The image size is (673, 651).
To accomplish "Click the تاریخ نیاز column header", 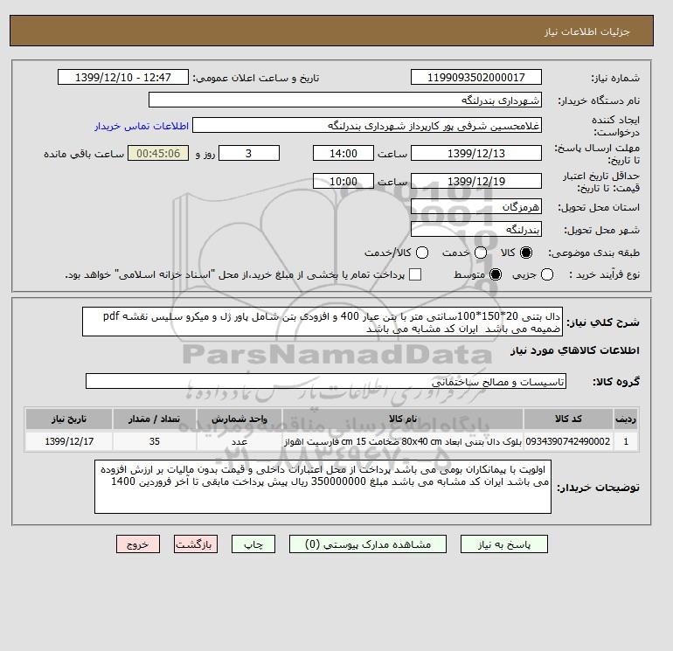I will click(x=69, y=419).
